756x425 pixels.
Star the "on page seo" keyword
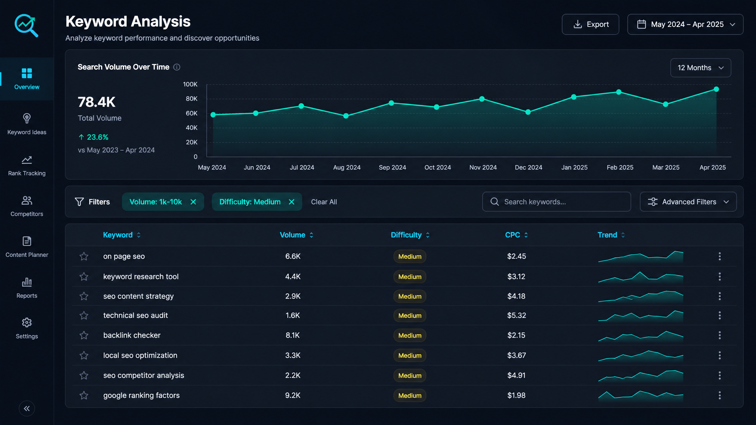click(84, 256)
